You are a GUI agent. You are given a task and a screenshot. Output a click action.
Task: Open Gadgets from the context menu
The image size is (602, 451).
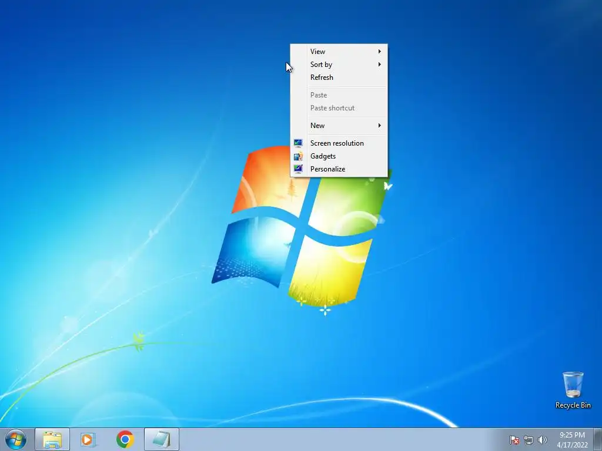tap(339, 156)
